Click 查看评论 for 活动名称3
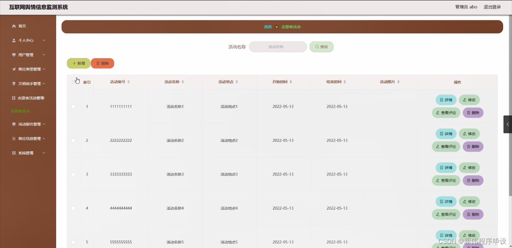512x248 pixels. tap(446, 180)
